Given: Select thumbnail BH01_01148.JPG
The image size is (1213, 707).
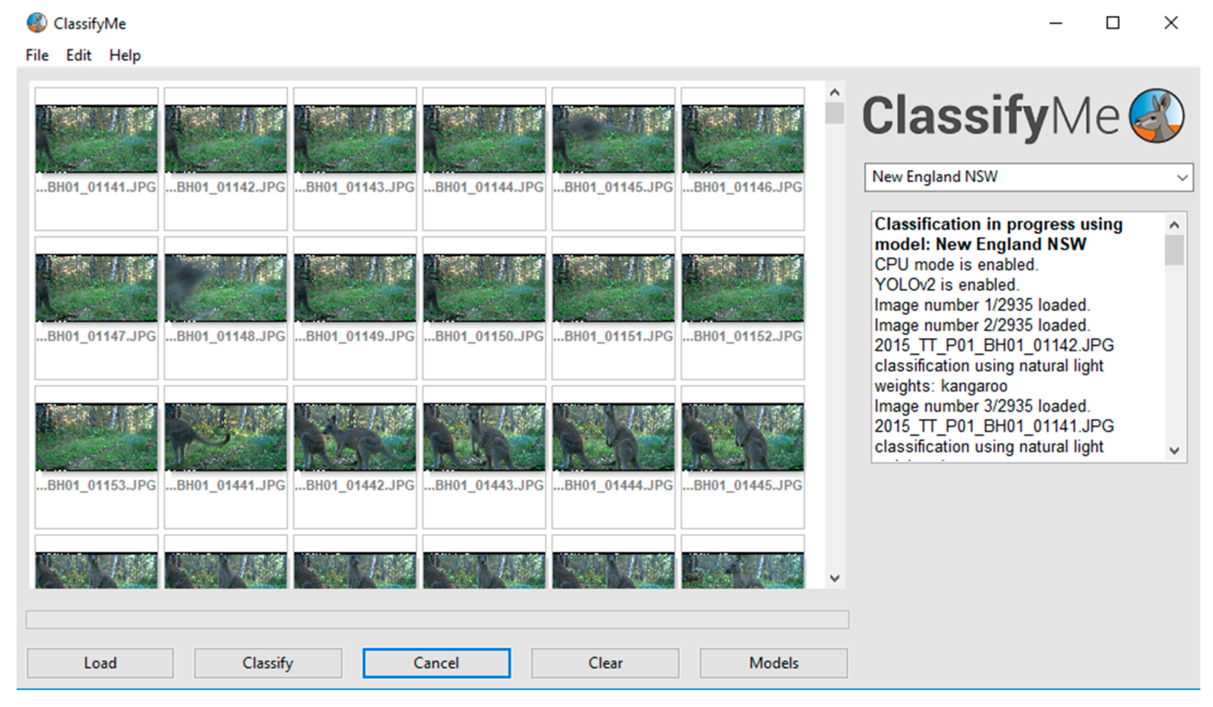Looking at the screenshot, I should pyautogui.click(x=225, y=288).
